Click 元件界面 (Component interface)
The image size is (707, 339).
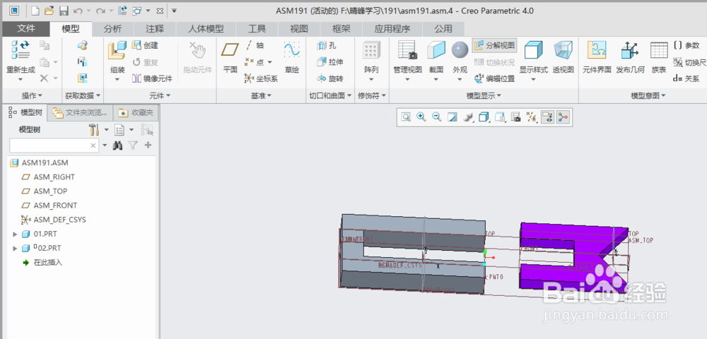(597, 57)
